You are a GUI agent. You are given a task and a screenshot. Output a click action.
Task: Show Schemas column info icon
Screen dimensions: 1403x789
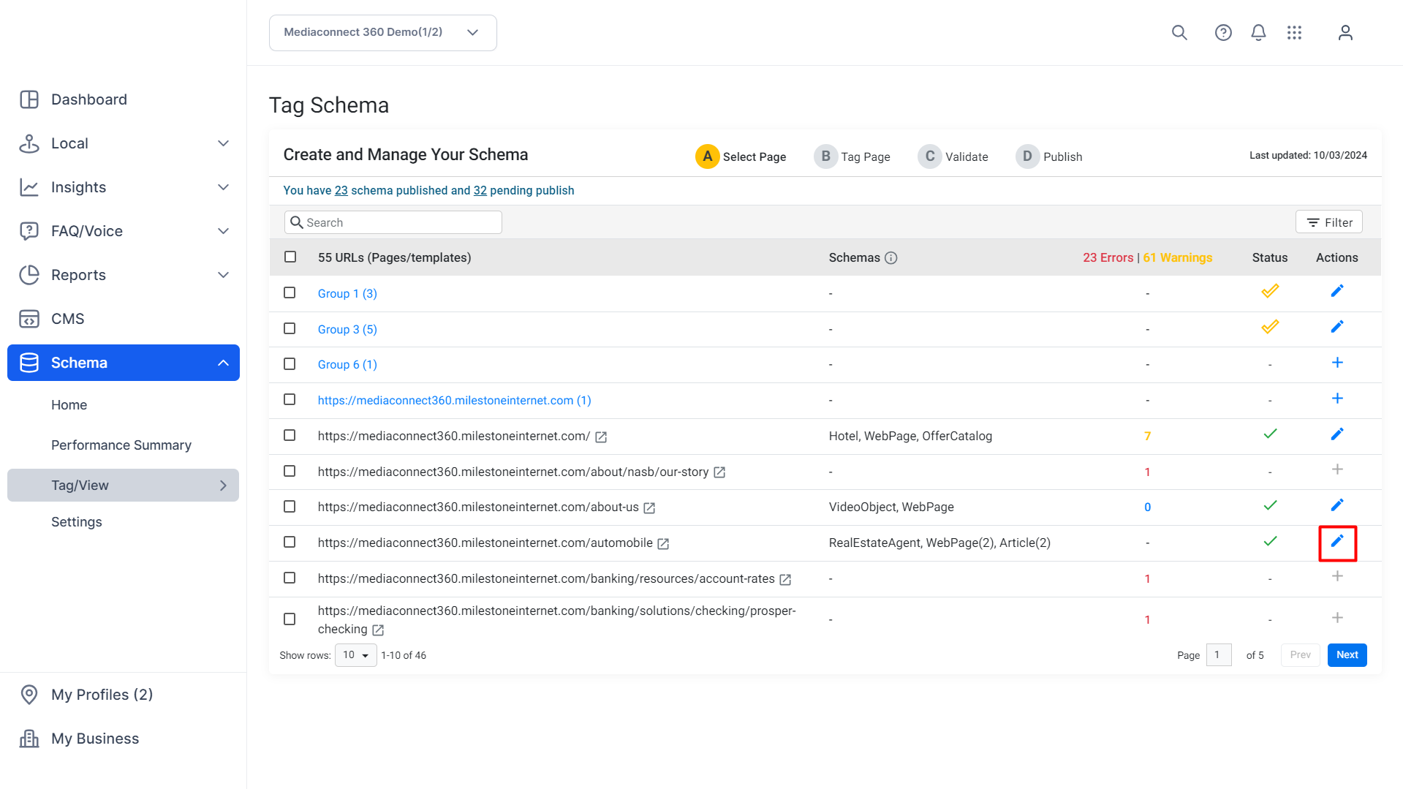pyautogui.click(x=890, y=258)
